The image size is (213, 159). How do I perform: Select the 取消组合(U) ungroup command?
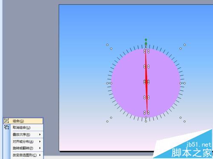(x=23, y=128)
